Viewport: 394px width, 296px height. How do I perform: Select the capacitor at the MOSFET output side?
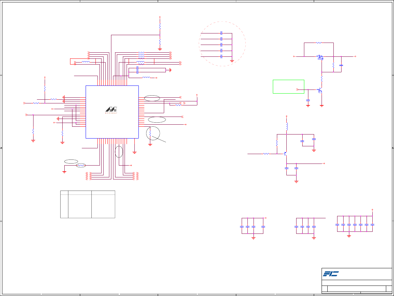click(x=341, y=65)
